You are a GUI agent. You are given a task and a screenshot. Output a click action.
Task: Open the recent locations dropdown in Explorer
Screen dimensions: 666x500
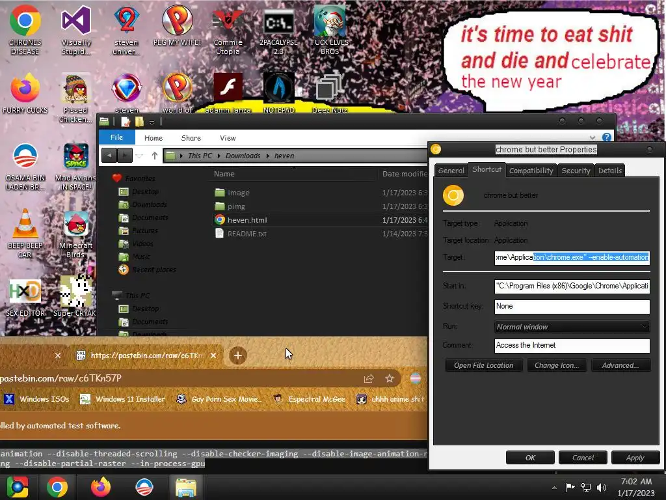coord(139,156)
